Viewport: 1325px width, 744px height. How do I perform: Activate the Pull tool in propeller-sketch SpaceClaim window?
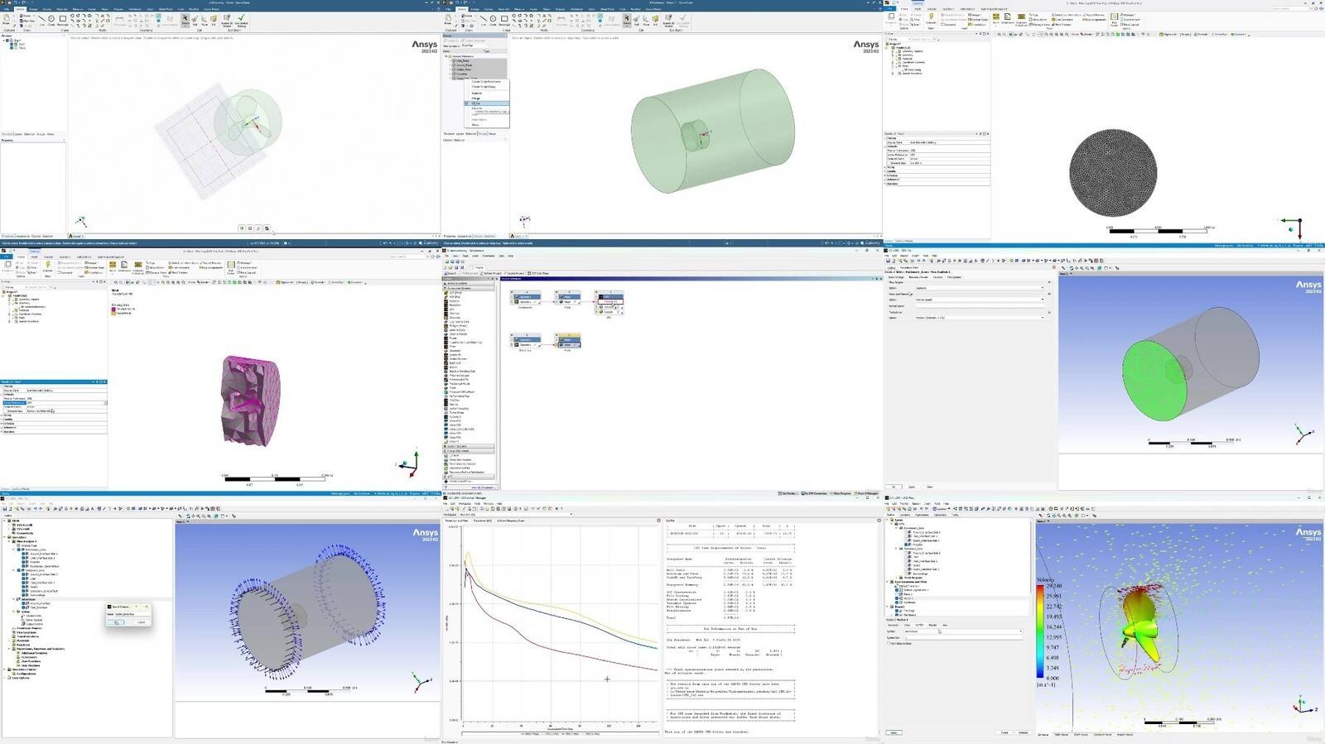(195, 21)
